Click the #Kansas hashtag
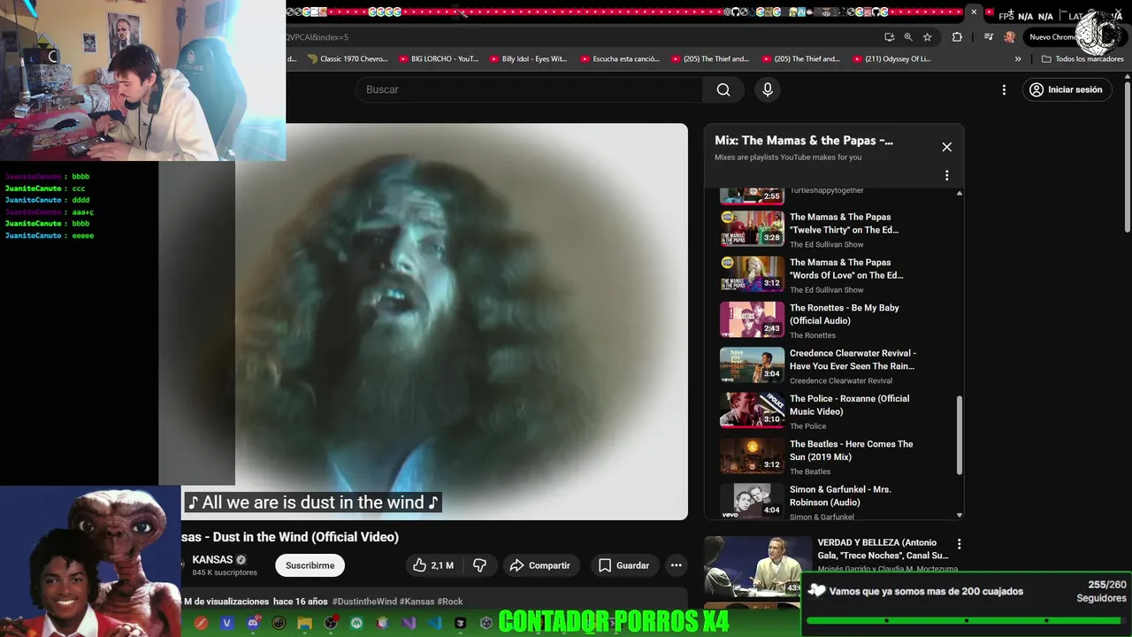Screen dimensions: 1132x637 [x=417, y=602]
